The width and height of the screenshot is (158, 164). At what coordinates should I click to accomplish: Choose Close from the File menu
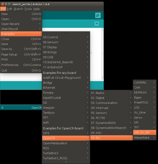click(x=21, y=39)
